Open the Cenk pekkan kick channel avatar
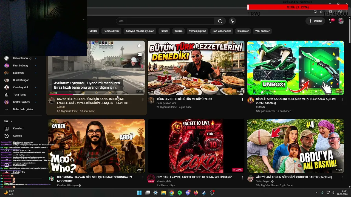The height and width of the screenshot is (197, 351). (x=151, y=100)
